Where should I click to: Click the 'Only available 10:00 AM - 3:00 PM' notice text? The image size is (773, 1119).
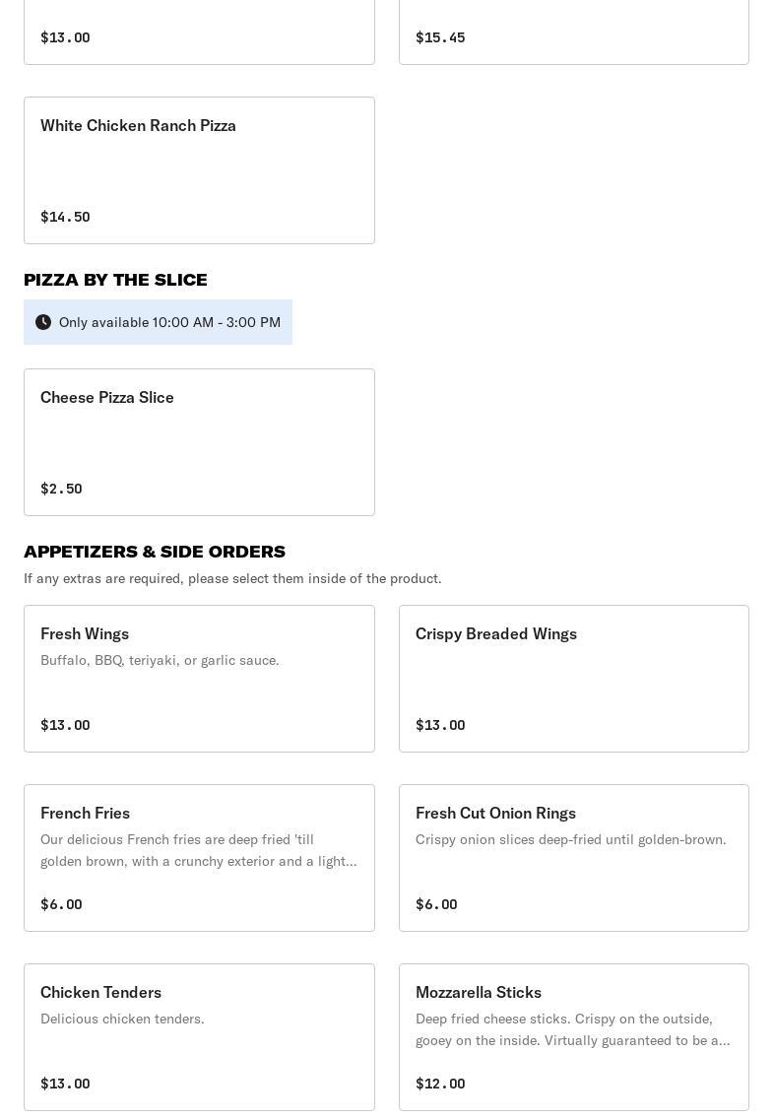(169, 322)
